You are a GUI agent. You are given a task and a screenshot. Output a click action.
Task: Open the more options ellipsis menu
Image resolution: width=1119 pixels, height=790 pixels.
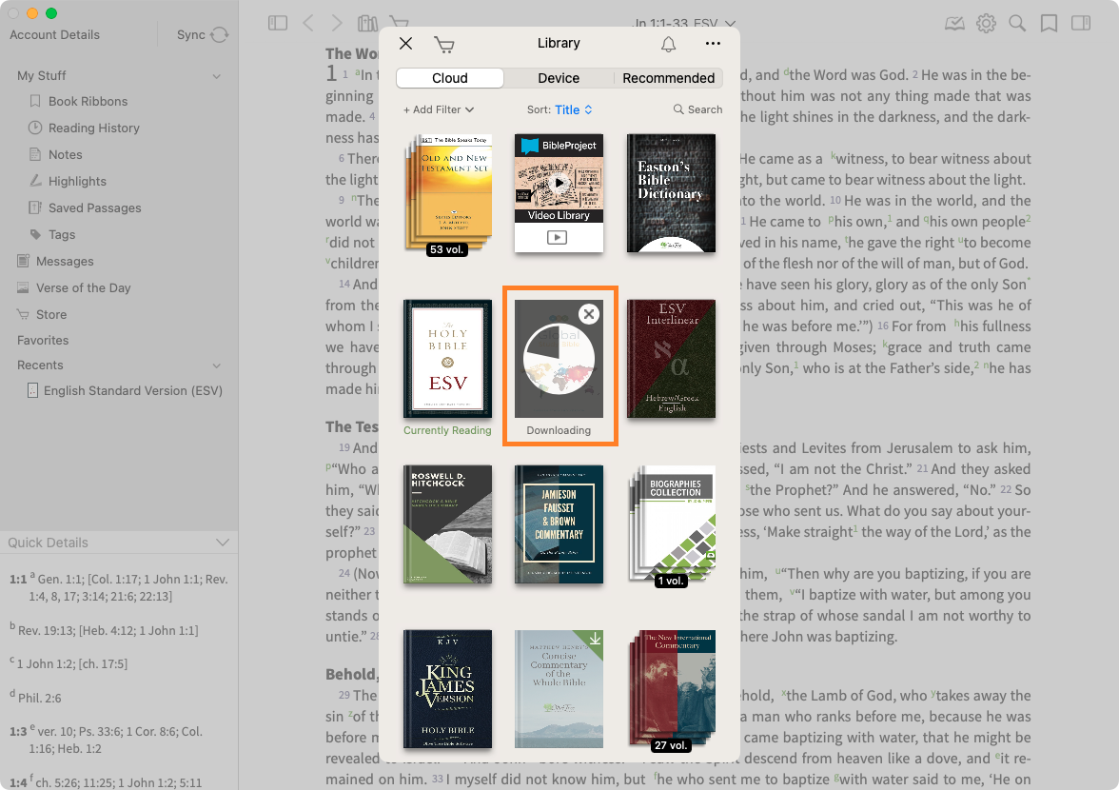pyautogui.click(x=713, y=44)
